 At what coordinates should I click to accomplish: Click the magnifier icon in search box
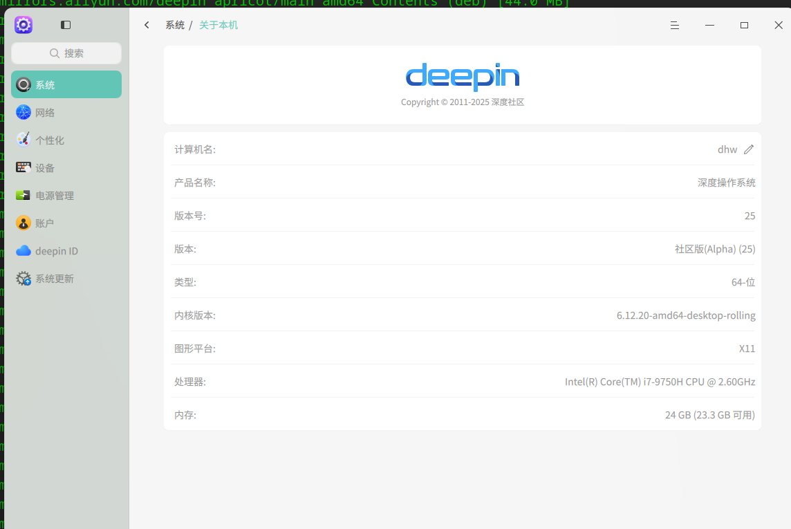(55, 53)
